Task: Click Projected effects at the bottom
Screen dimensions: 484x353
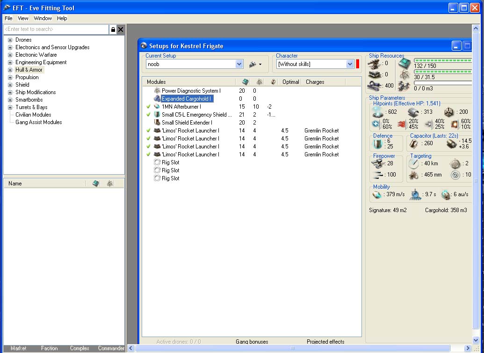Action: (x=325, y=342)
